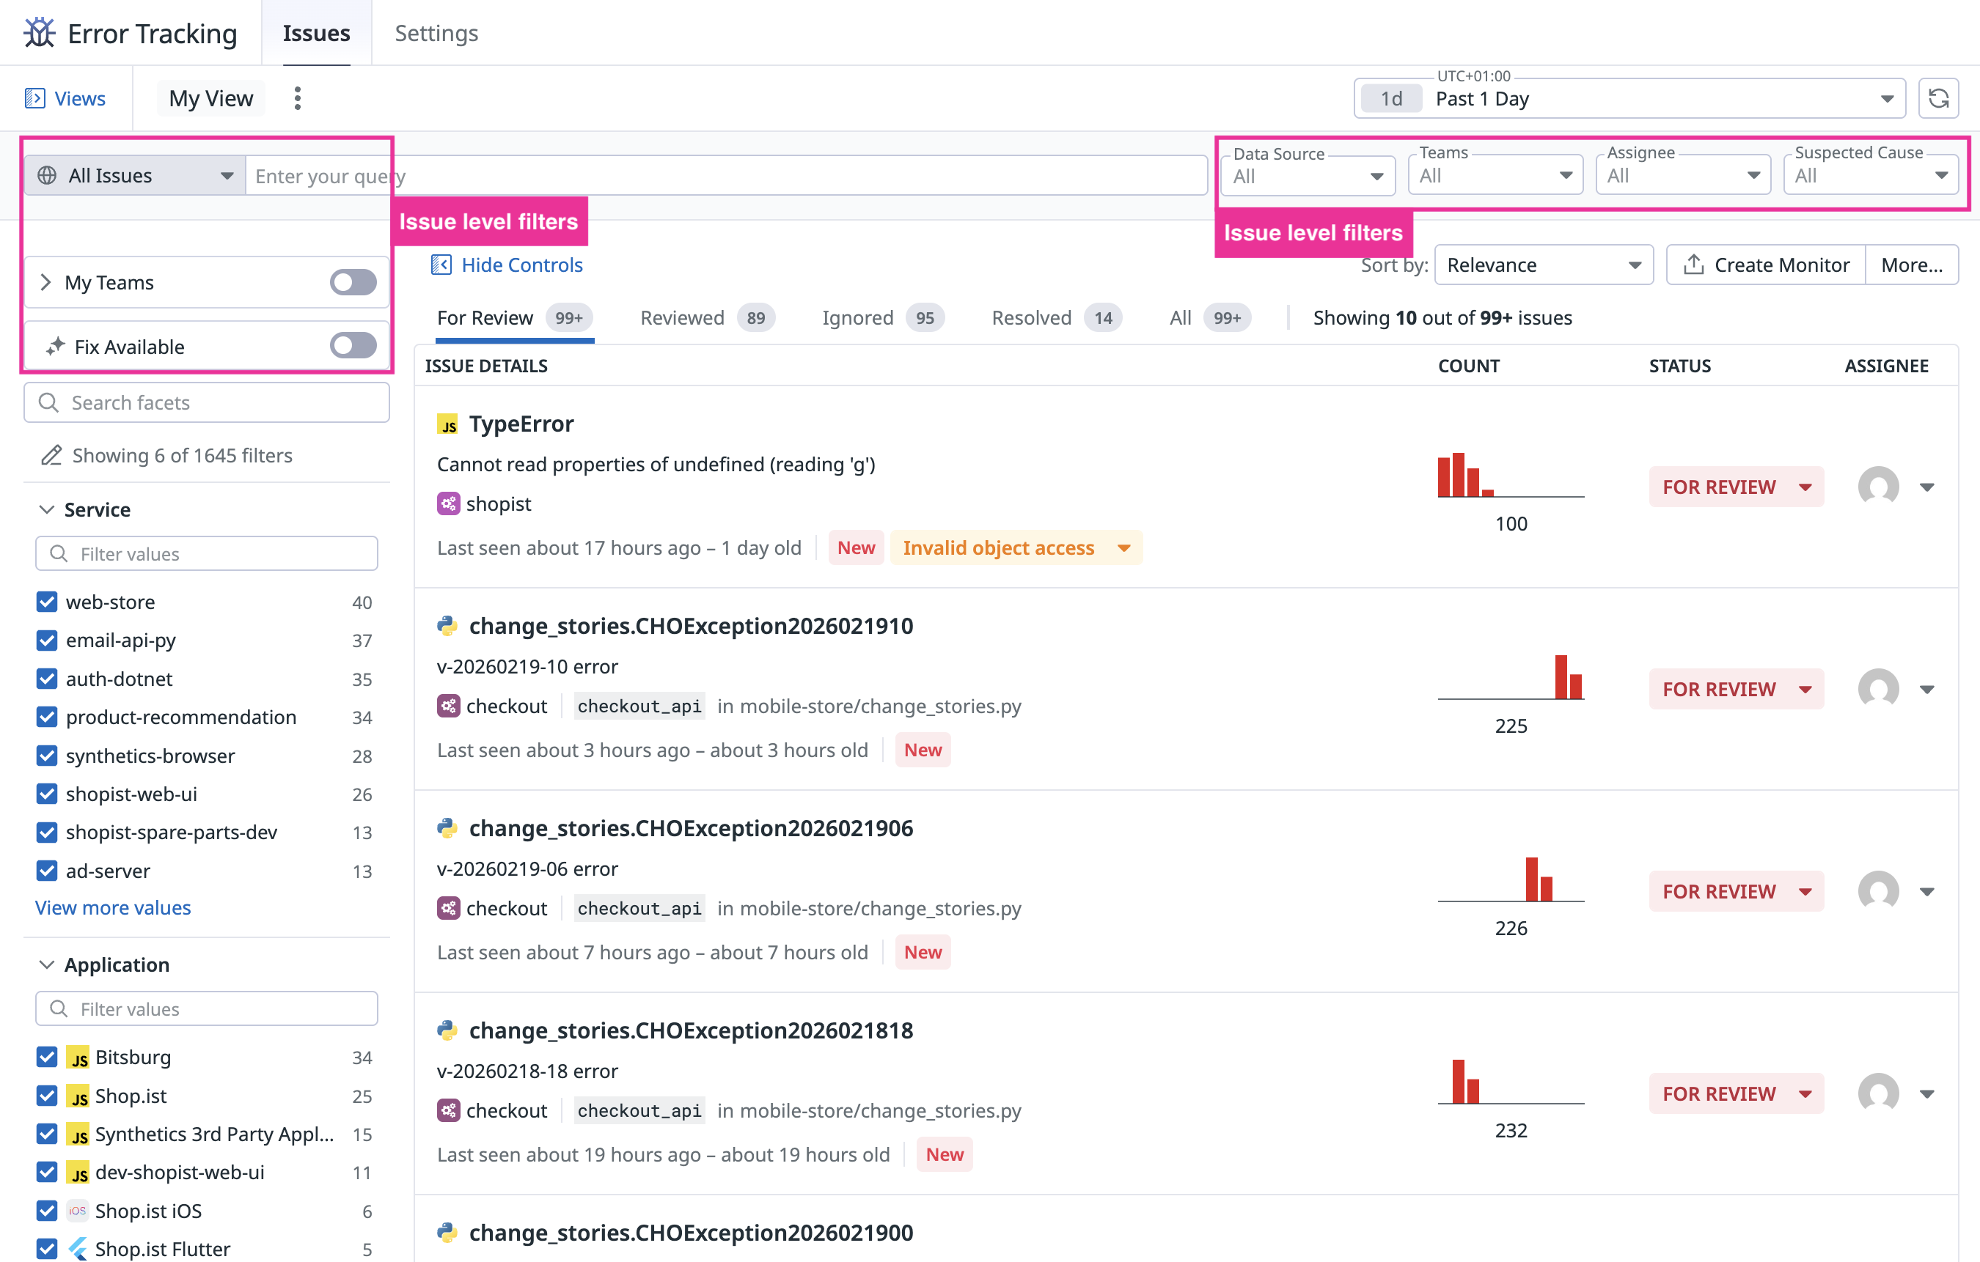Click the pencil icon to edit filters

(52, 455)
